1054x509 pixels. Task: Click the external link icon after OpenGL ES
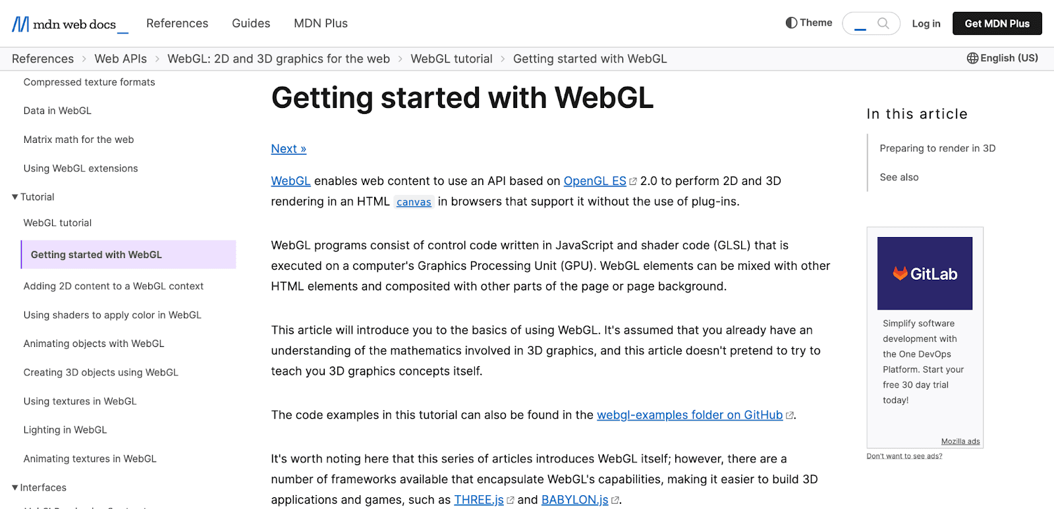click(x=633, y=182)
